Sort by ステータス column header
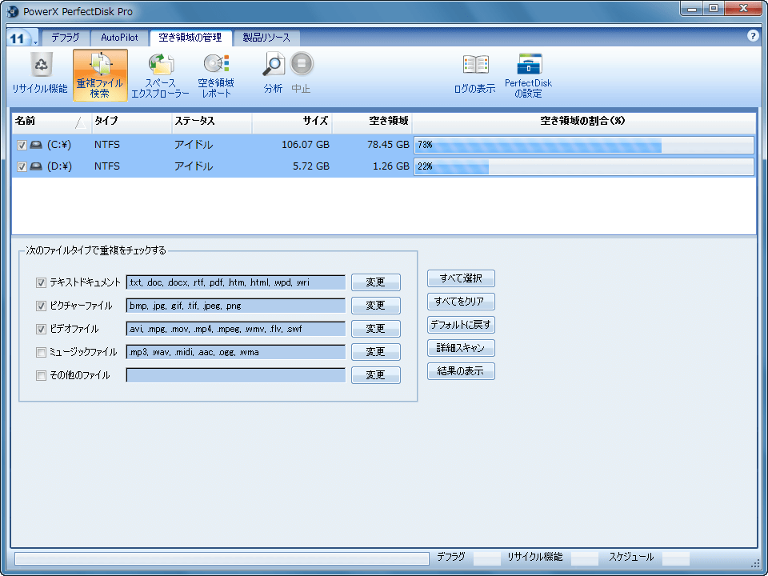Screen dimensions: 768x576 211,122
